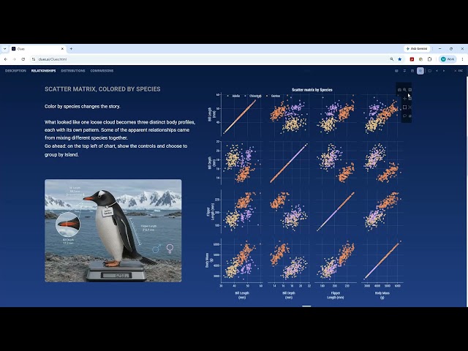
Task: Select the male symbol on penguin image
Action: (x=156, y=249)
